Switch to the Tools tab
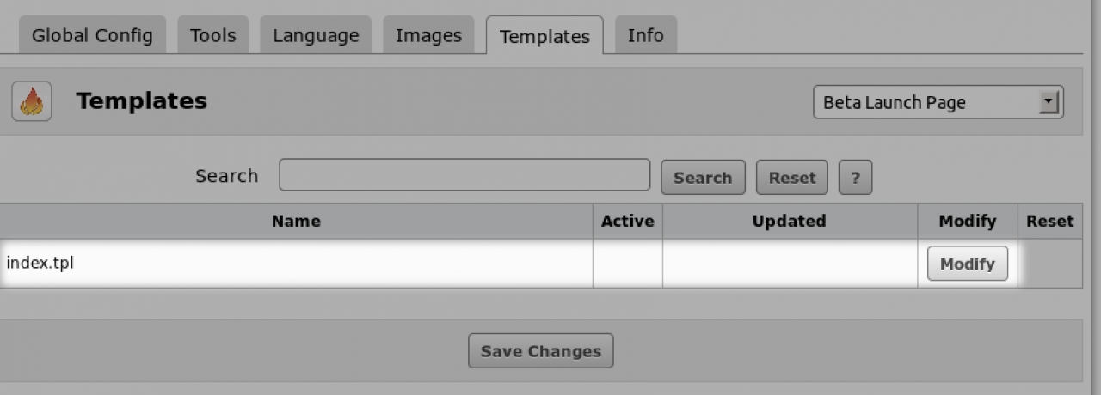The image size is (1101, 395). (x=213, y=36)
